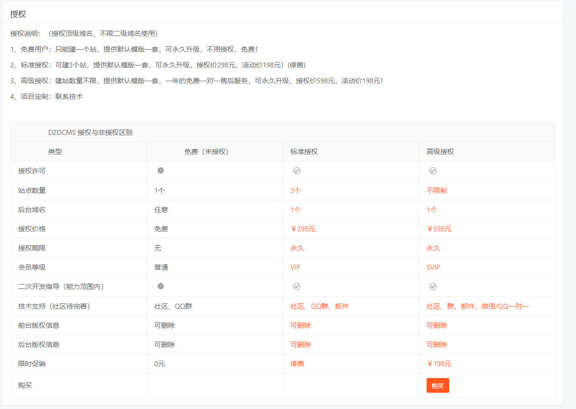Image resolution: width=576 pixels, height=409 pixels.
Task: Click the SVIP member level cell
Action: pyautogui.click(x=433, y=267)
